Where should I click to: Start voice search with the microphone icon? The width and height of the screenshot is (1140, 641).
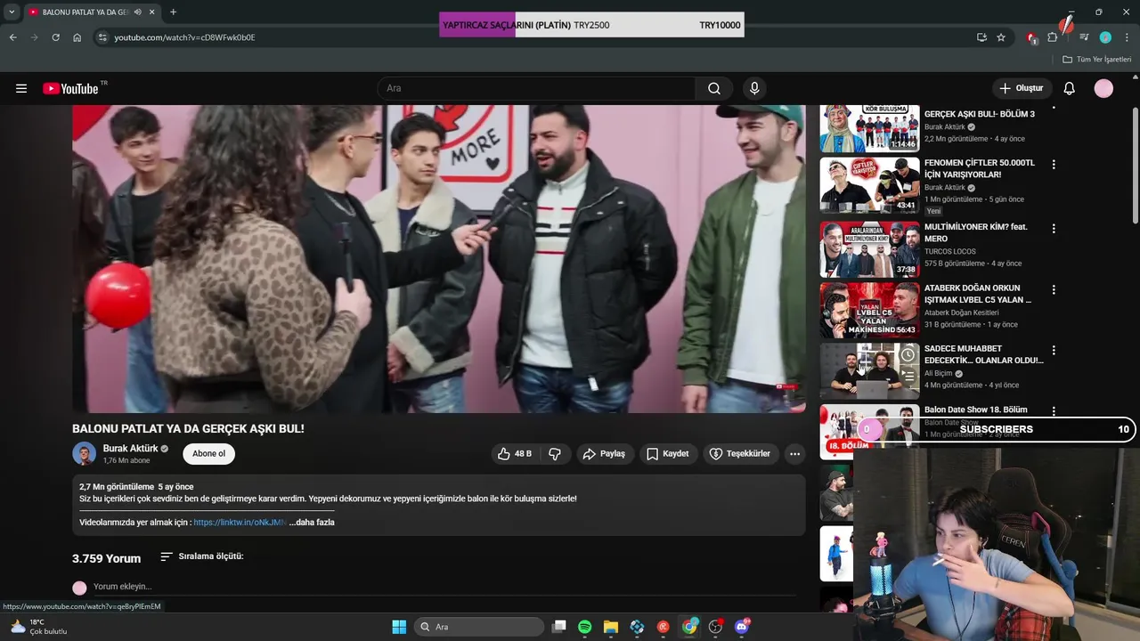754,88
